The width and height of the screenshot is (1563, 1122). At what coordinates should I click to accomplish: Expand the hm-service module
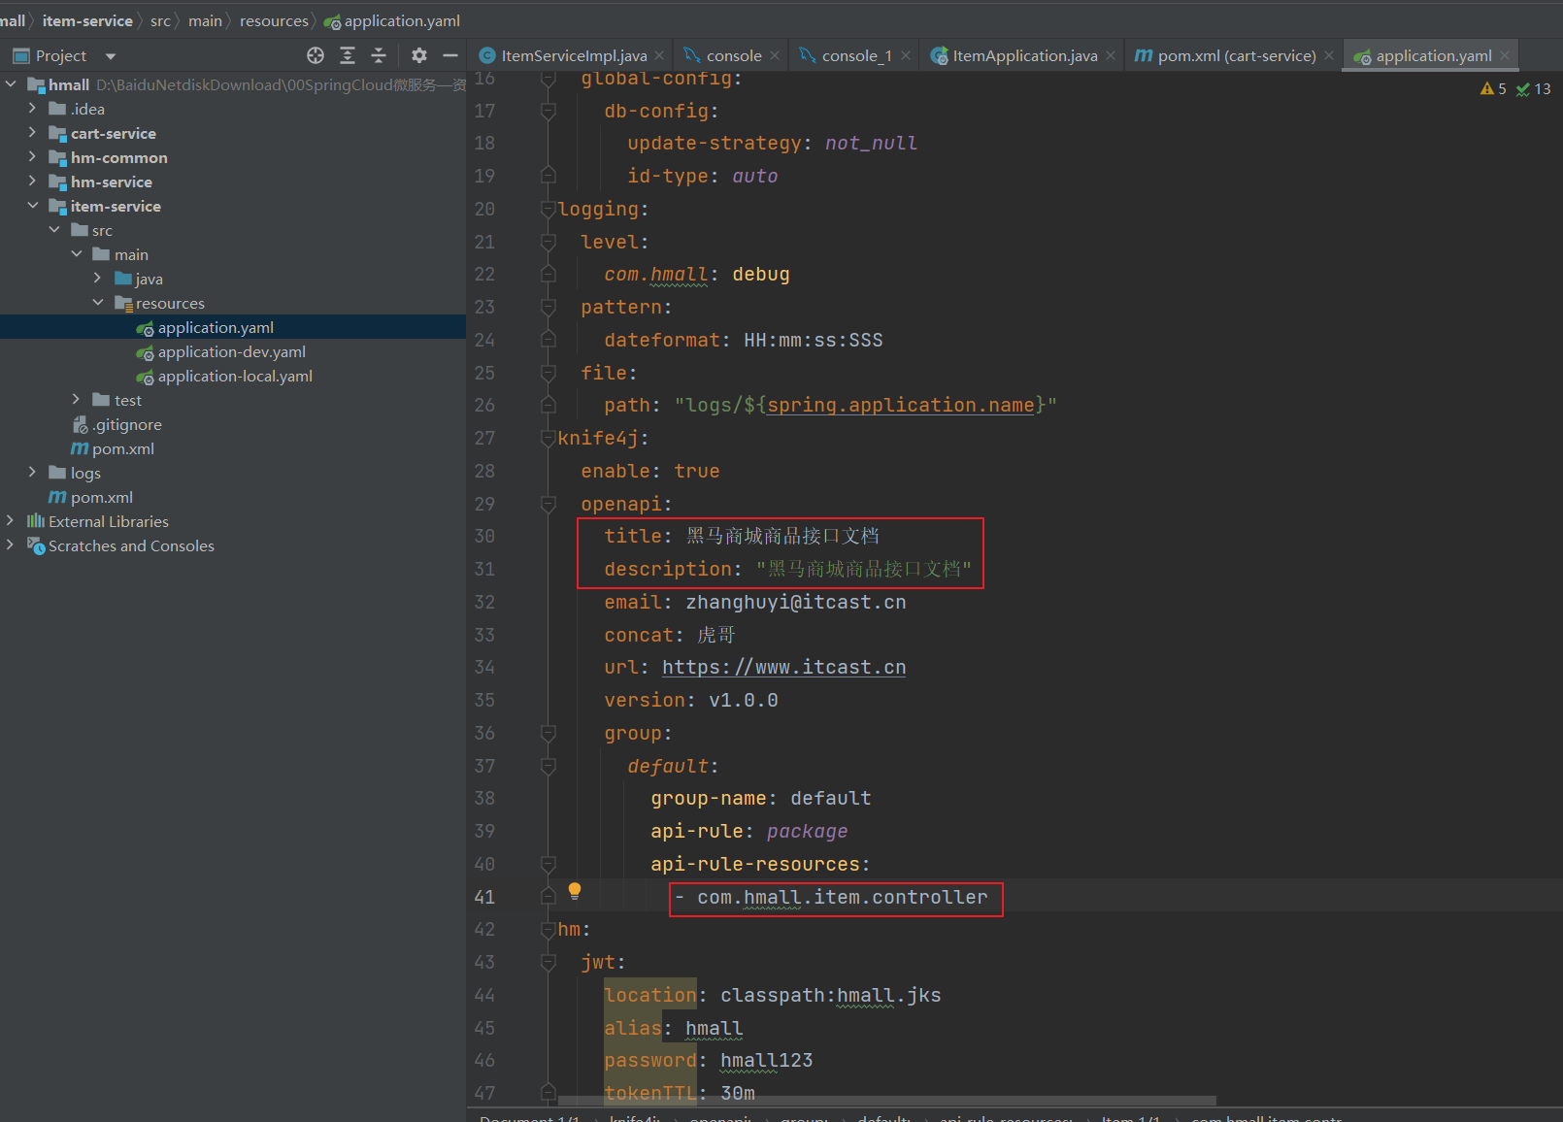pos(32,181)
